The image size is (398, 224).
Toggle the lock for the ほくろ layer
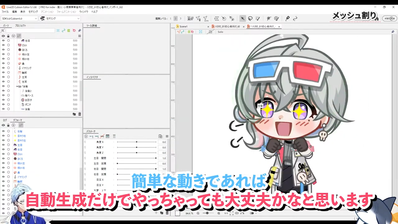point(8,49)
